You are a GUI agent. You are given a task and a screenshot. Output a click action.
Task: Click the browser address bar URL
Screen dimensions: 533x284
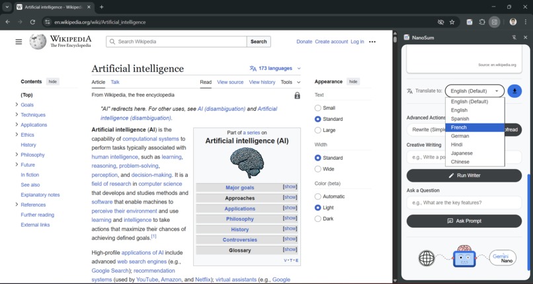100,22
